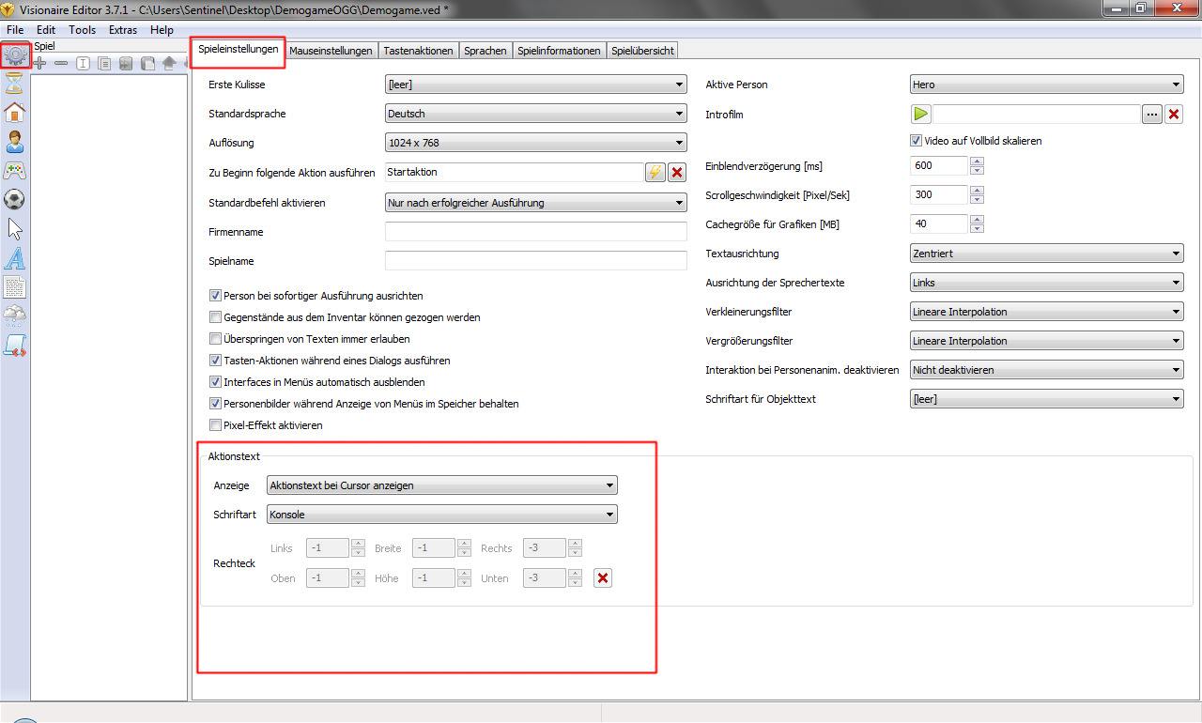
Task: Open the Edit menu
Action: point(46,30)
